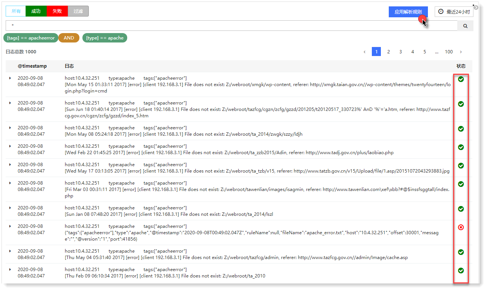The width and height of the screenshot is (487, 291).
Task: Click success status icon for ta_zzb2015/Adin log
Action: pos(461,147)
